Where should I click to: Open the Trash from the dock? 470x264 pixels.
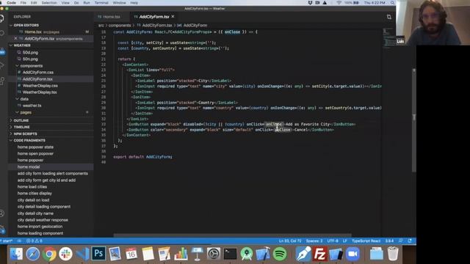pos(393,254)
